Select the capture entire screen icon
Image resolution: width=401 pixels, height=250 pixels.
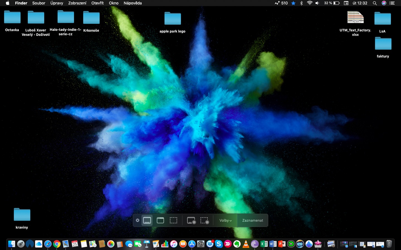[147, 220]
